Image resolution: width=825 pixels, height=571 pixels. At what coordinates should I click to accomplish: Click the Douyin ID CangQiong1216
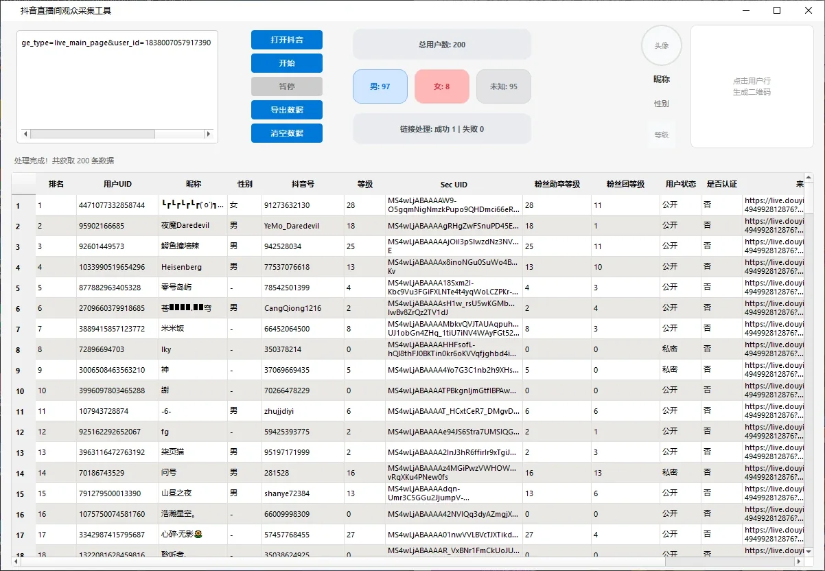[303, 308]
